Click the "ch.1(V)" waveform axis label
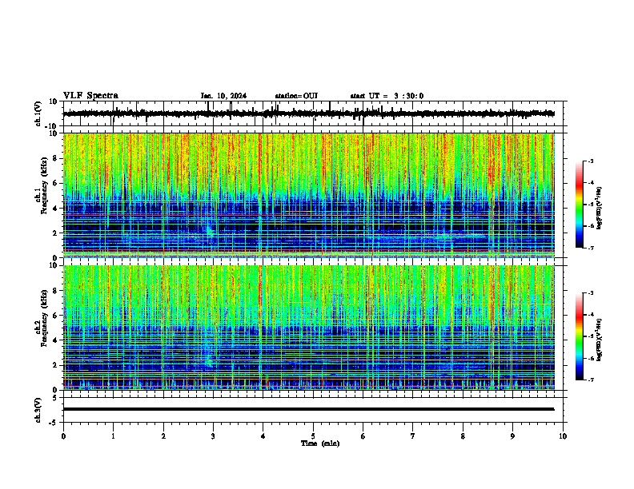 (38, 113)
